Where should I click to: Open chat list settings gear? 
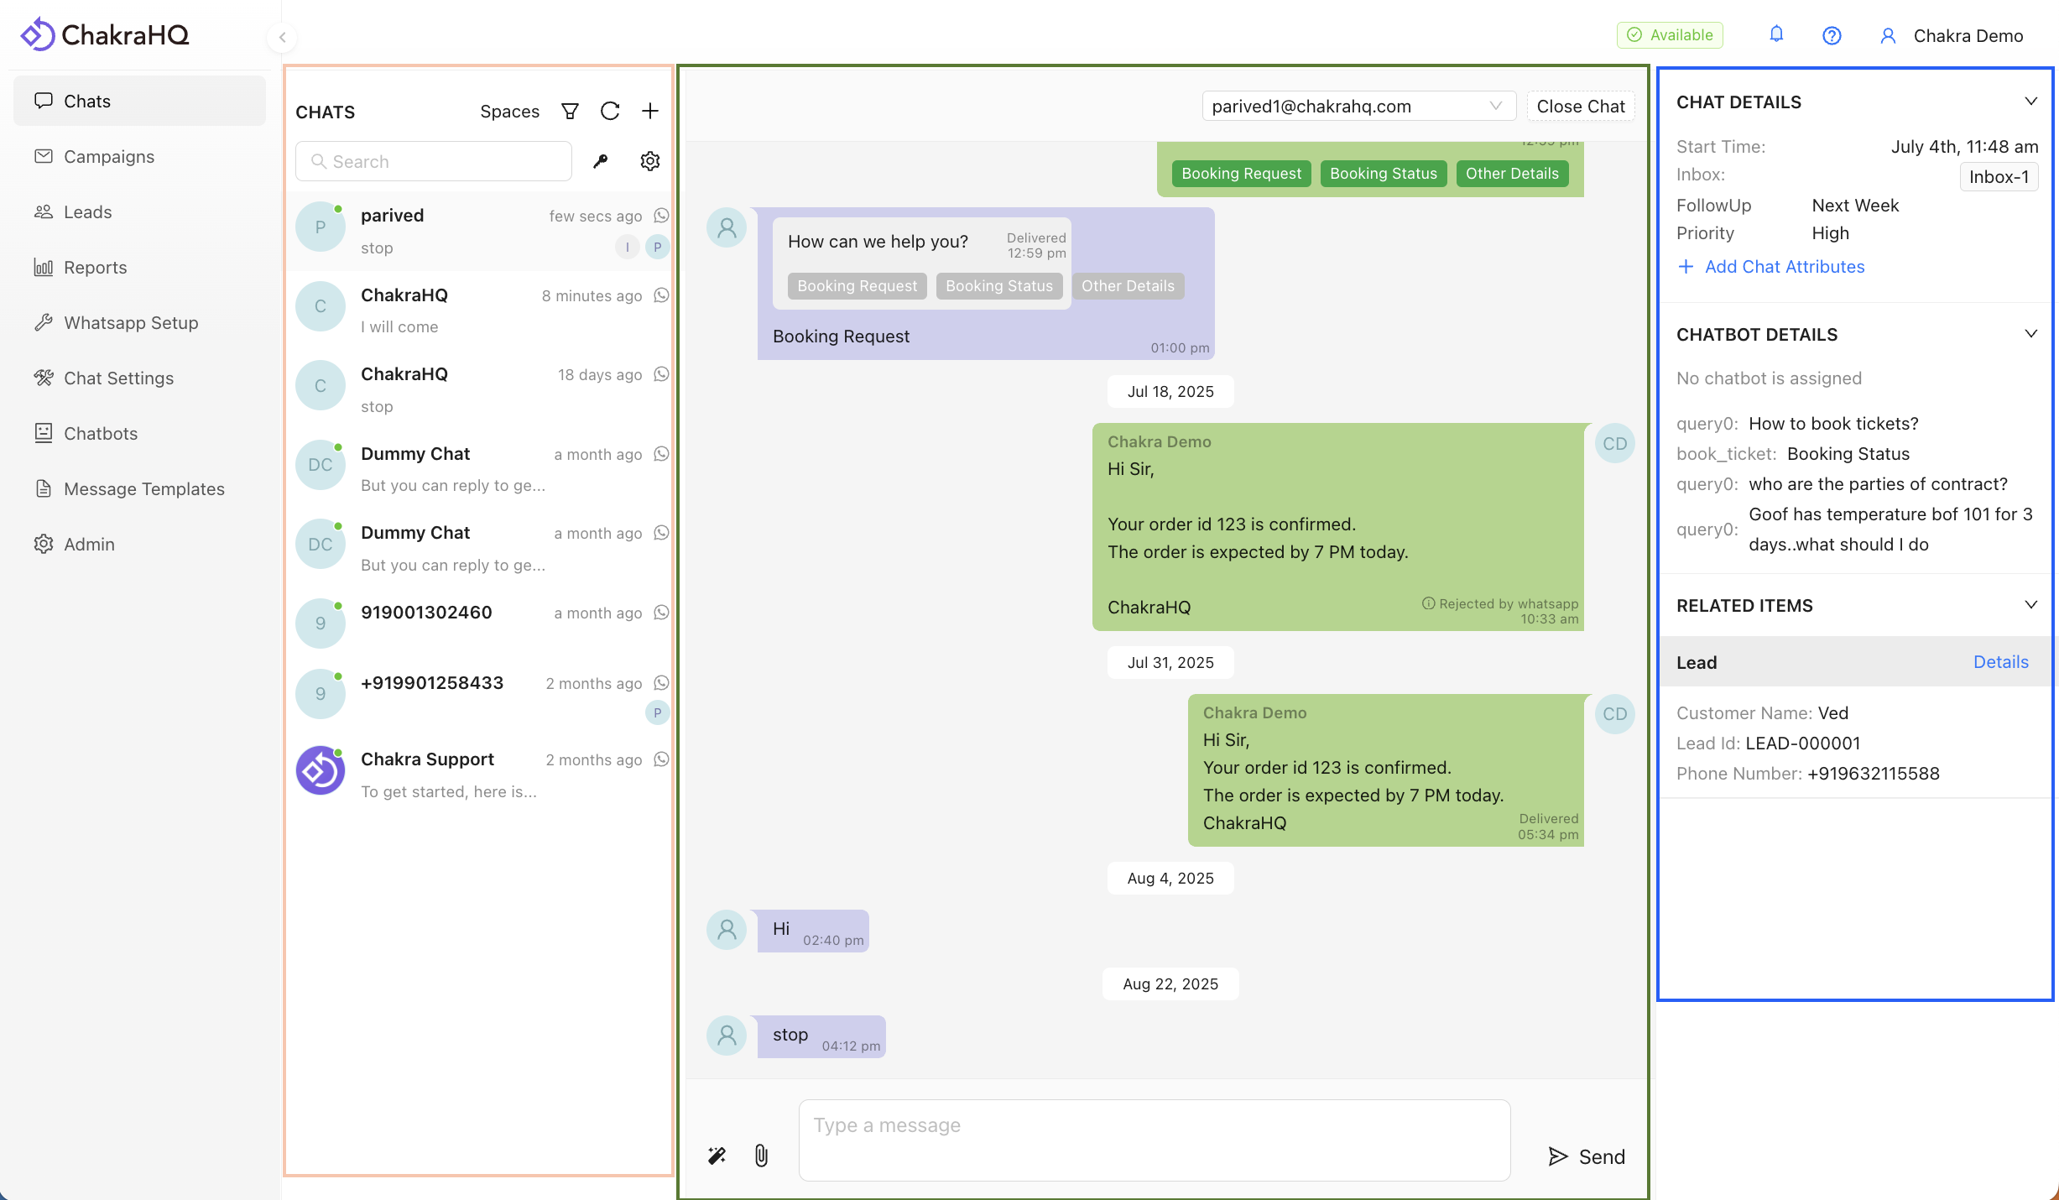pyautogui.click(x=650, y=161)
